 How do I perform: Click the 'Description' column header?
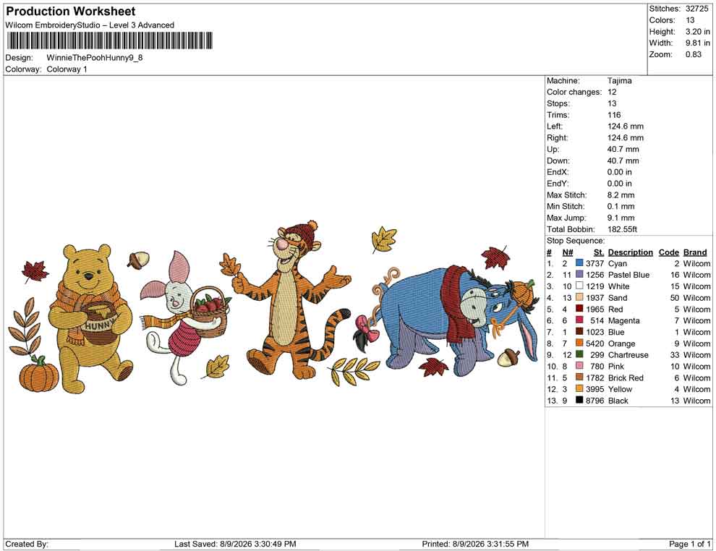tap(631, 252)
